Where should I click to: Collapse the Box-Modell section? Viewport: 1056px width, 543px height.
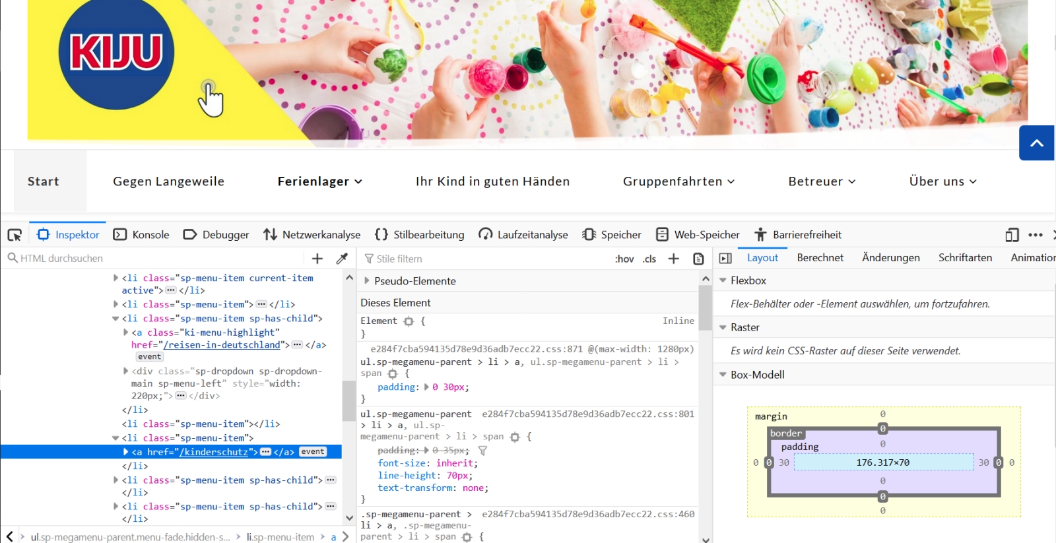pyautogui.click(x=723, y=375)
